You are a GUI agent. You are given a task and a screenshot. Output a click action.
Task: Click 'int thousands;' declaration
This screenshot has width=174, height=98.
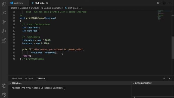click(x=31, y=27)
